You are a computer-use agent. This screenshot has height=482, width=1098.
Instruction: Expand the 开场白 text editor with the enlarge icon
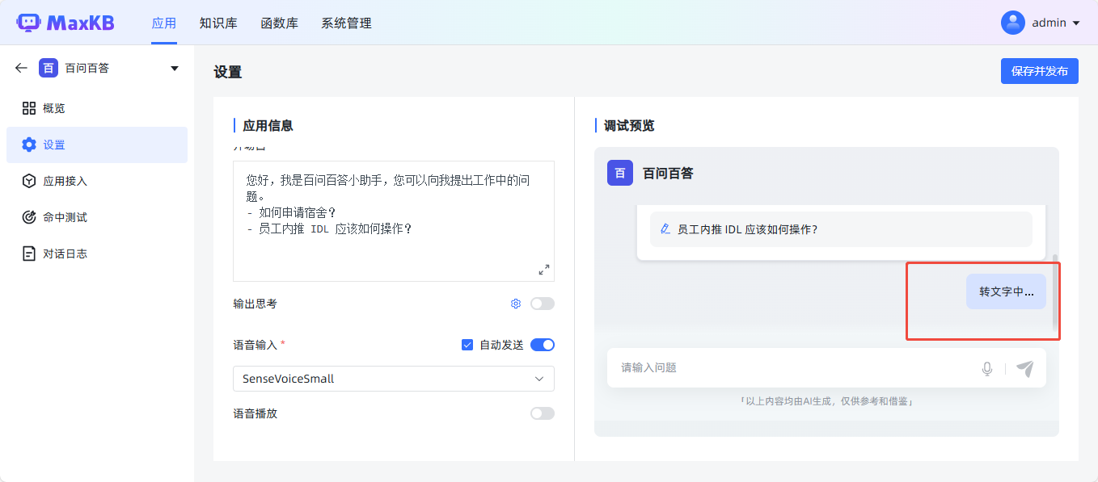(544, 270)
